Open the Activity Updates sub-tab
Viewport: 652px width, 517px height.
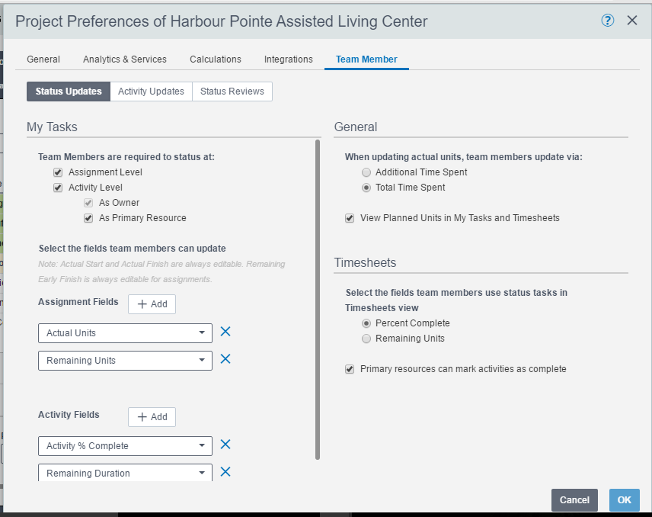coord(151,92)
